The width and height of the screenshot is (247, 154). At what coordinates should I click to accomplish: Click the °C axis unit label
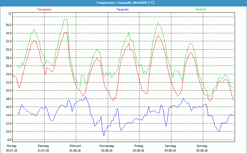[x=10, y=14]
